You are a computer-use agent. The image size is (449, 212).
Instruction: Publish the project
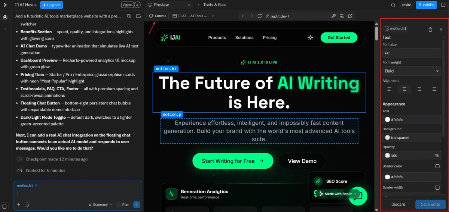point(426,5)
